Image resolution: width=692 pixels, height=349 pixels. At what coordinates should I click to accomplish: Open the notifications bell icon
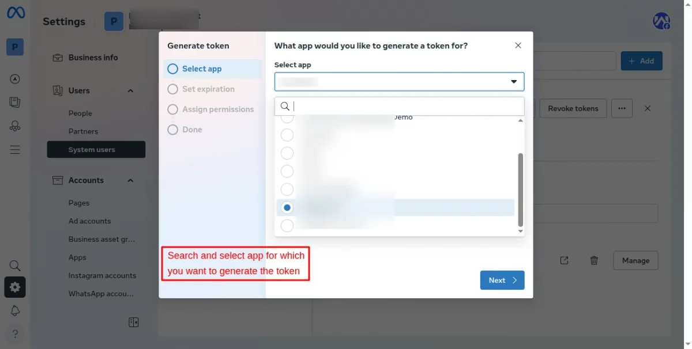tap(14, 310)
